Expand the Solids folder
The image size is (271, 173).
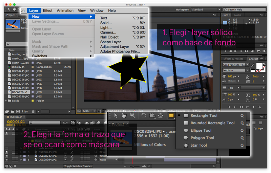pos(6,101)
